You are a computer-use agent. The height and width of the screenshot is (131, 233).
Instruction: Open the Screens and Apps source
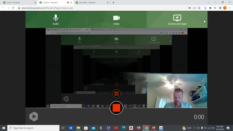(177, 19)
